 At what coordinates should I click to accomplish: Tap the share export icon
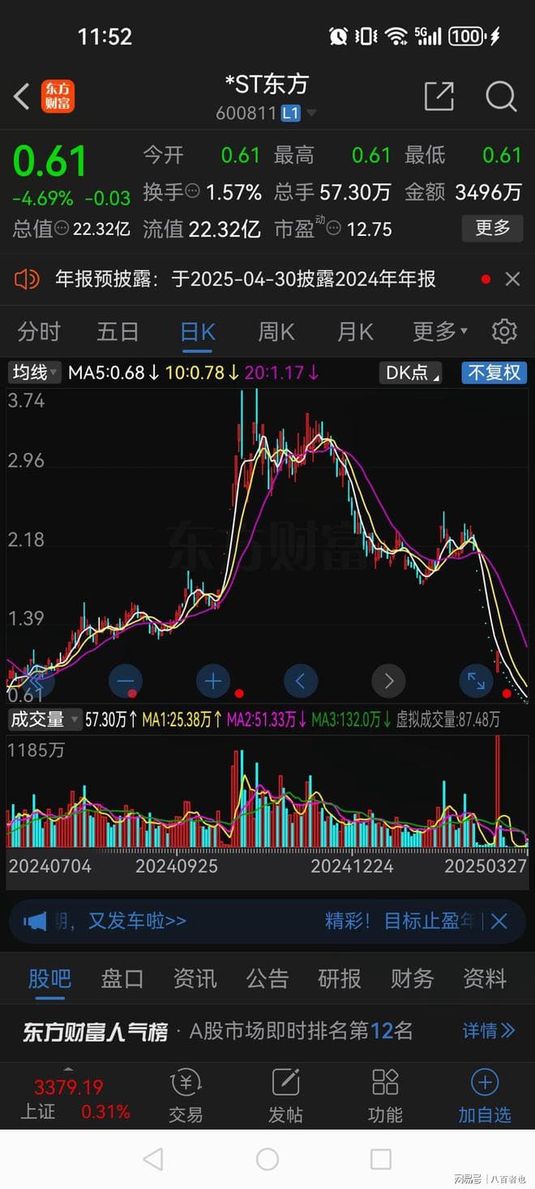(439, 96)
